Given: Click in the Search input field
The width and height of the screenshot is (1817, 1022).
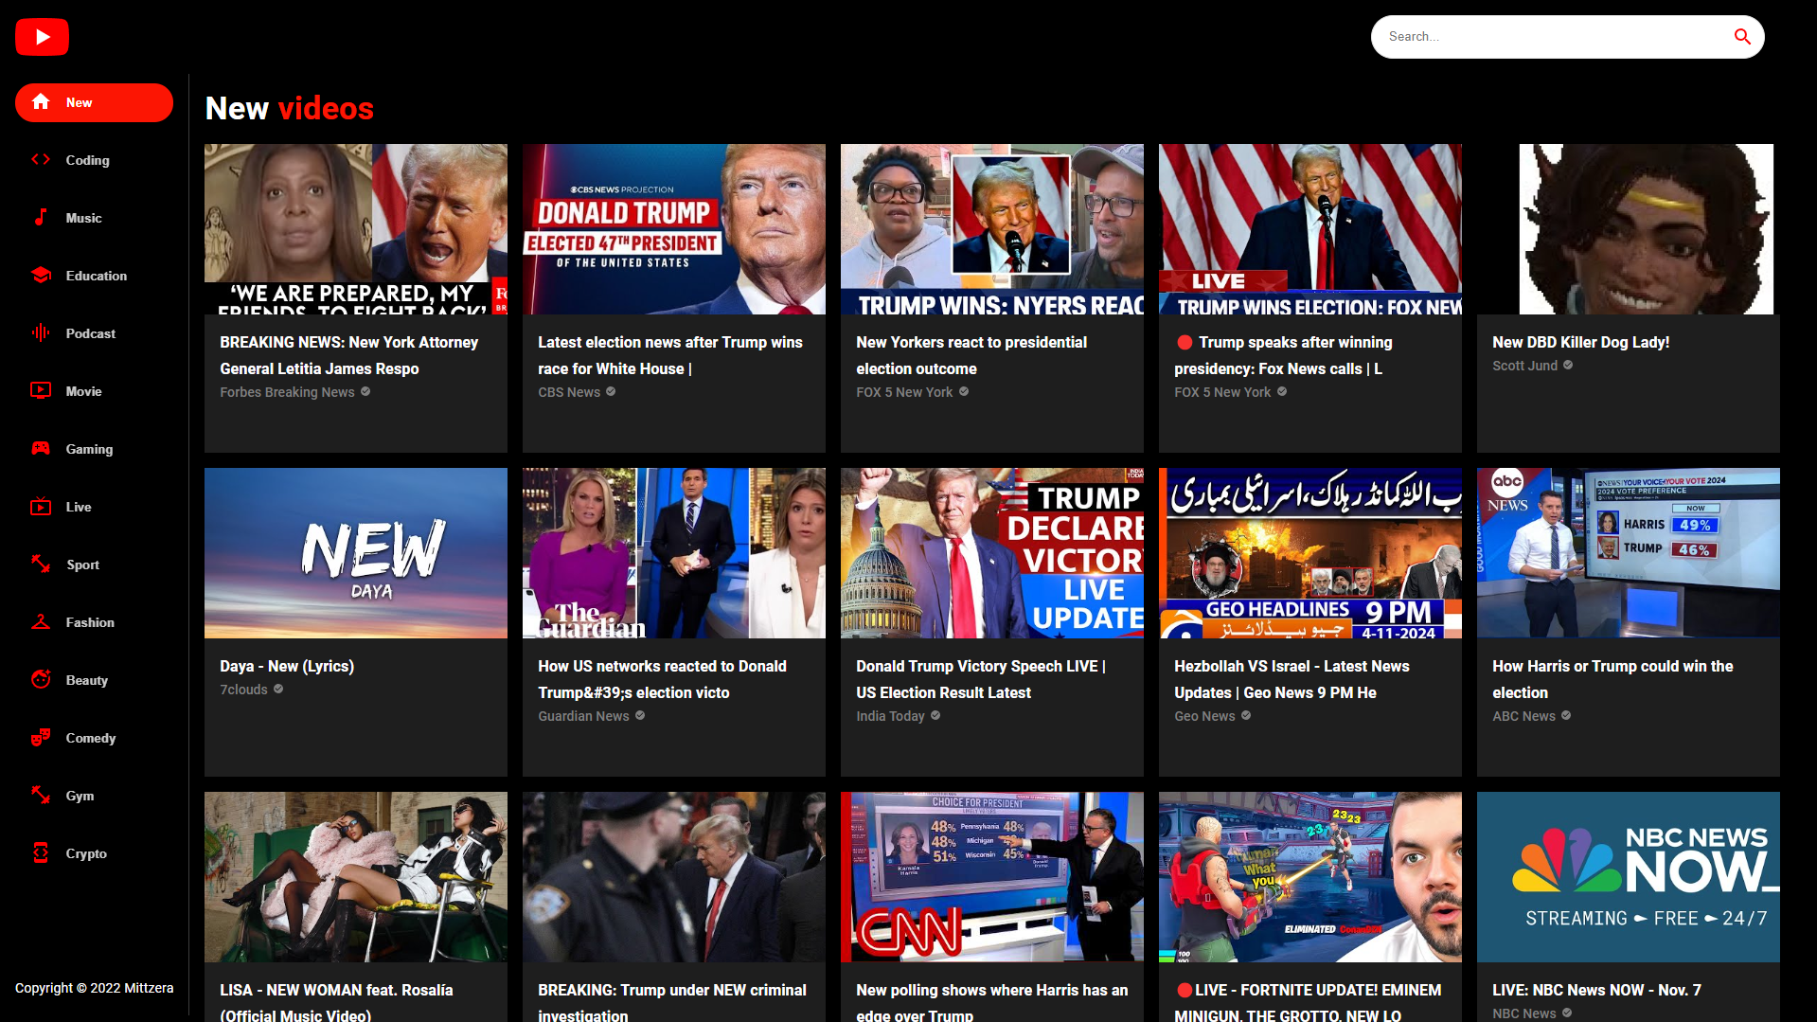Looking at the screenshot, I should (x=1553, y=37).
